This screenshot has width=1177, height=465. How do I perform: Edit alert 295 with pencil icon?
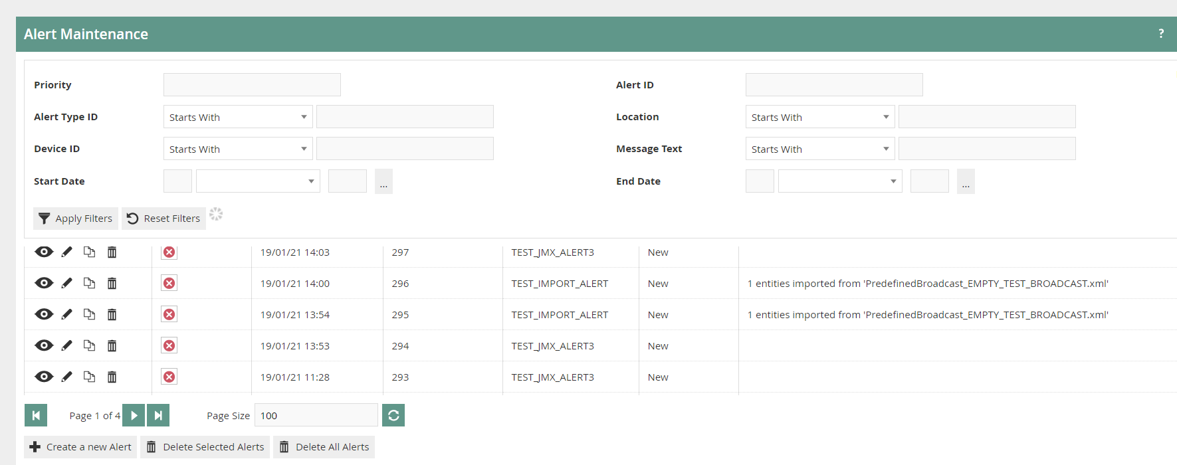pos(66,314)
